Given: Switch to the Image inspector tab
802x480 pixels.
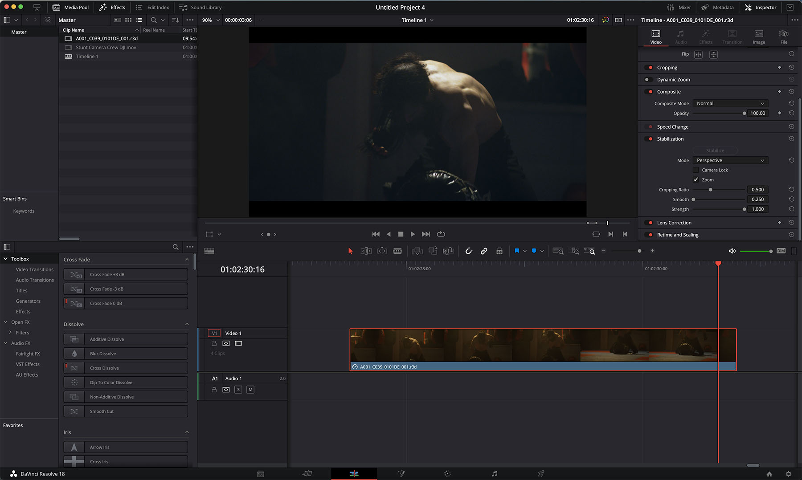Looking at the screenshot, I should click(x=758, y=37).
